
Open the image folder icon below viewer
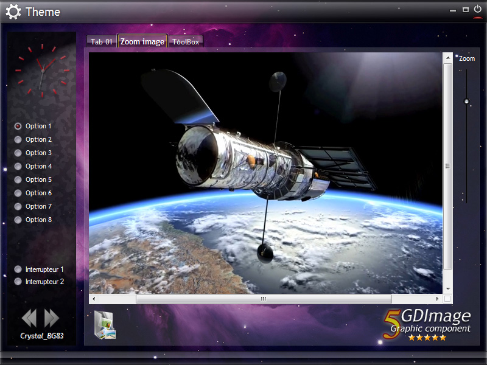point(105,325)
